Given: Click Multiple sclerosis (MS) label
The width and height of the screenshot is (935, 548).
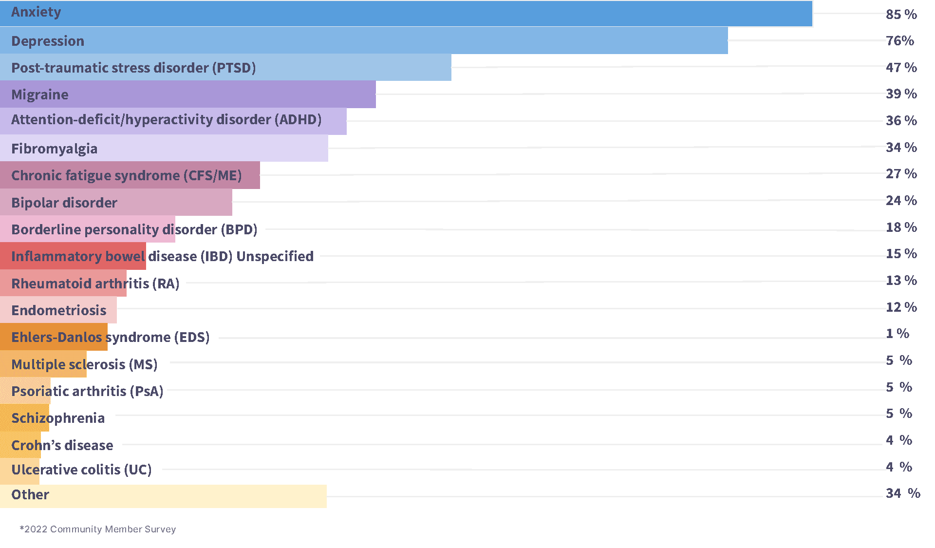Looking at the screenshot, I should [84, 364].
